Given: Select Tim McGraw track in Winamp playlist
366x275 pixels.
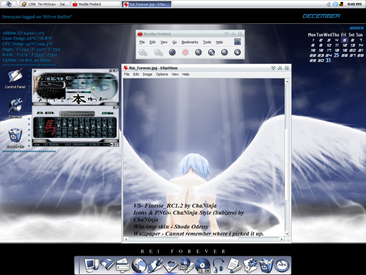Looking at the screenshot, I should (71, 145).
